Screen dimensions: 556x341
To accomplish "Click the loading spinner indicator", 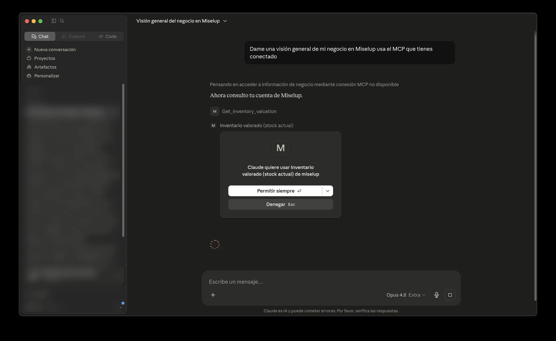I will tap(215, 245).
